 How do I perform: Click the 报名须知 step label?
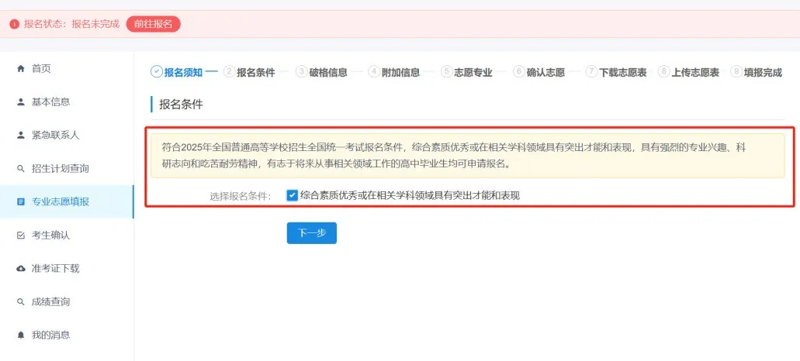[183, 72]
